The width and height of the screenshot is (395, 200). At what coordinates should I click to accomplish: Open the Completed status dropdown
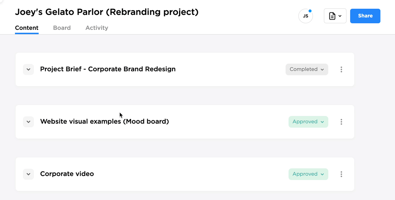pos(307,69)
